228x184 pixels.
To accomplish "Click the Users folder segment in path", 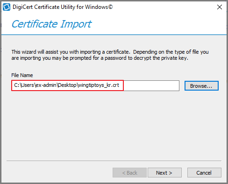I will pos(28,85).
